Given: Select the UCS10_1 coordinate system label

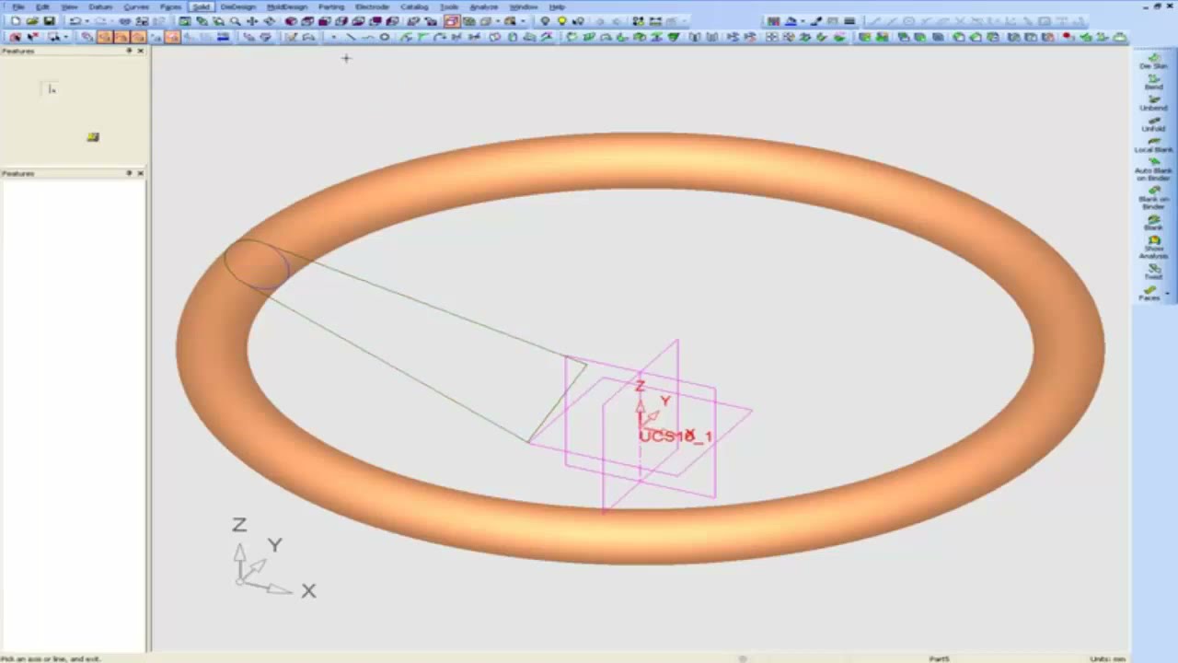Looking at the screenshot, I should [x=676, y=436].
